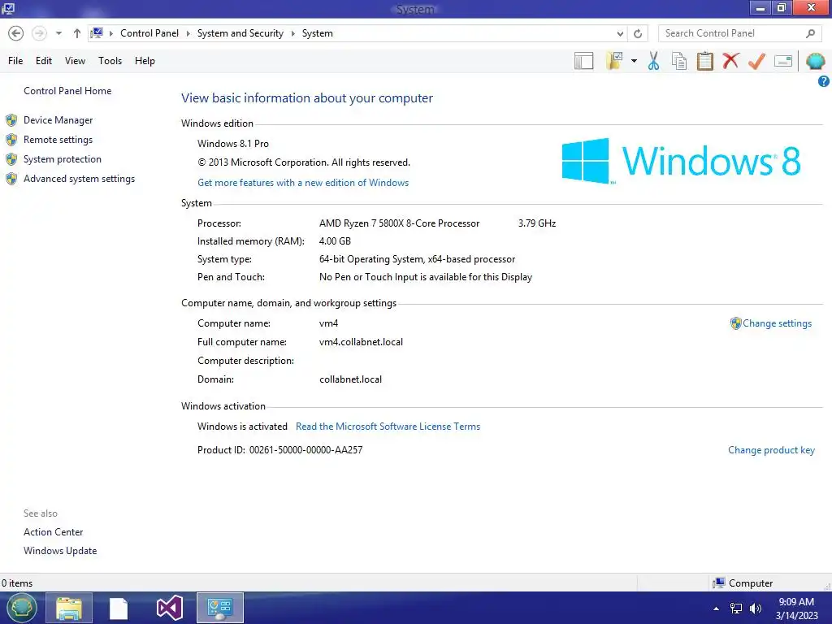
Task: Refresh the System page
Action: (x=638, y=33)
